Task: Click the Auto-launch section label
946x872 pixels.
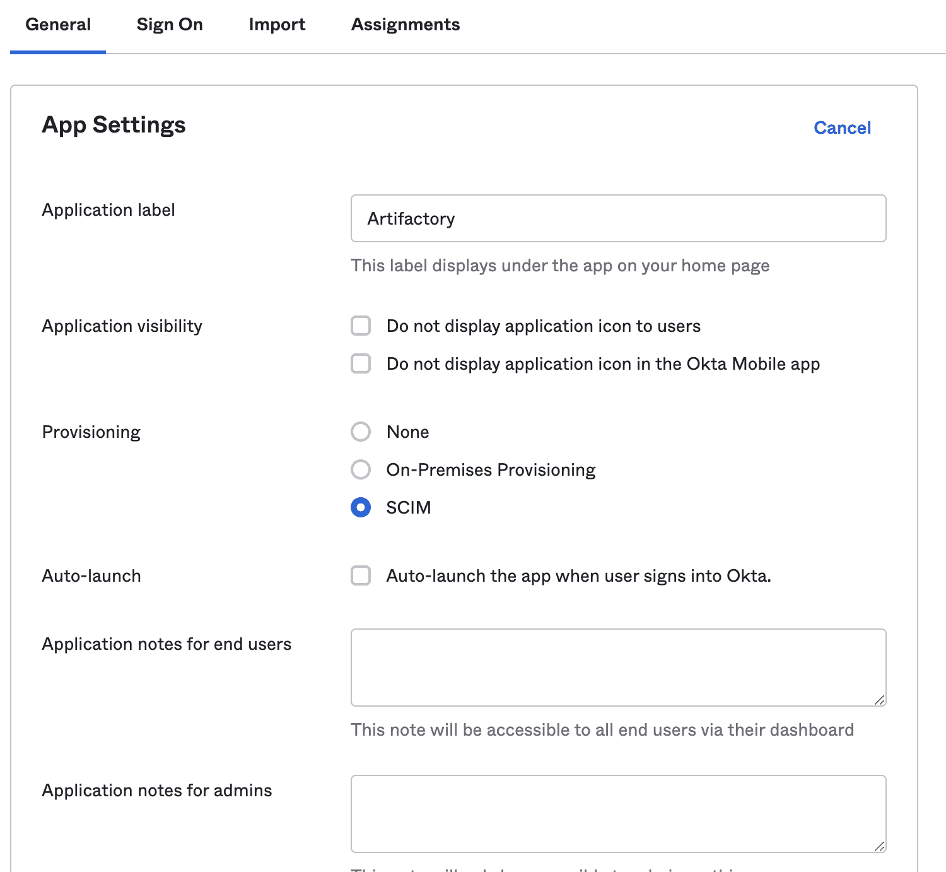Action: pos(91,575)
